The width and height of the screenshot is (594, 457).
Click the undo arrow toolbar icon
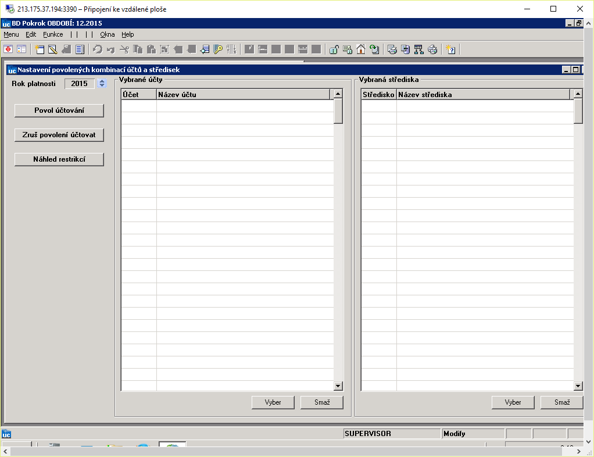click(x=98, y=49)
